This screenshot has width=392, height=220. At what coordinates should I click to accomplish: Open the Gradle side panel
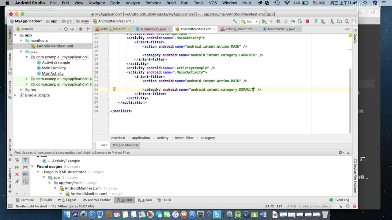click(355, 36)
